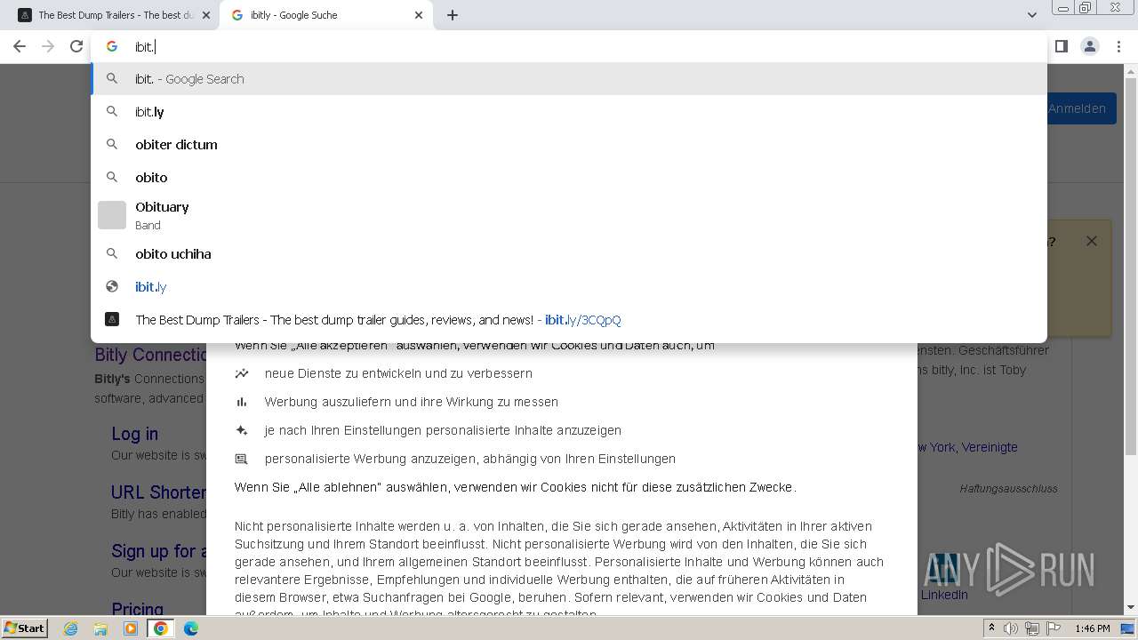
Task: Click the page scrollbar down arrow
Action: point(1130,607)
